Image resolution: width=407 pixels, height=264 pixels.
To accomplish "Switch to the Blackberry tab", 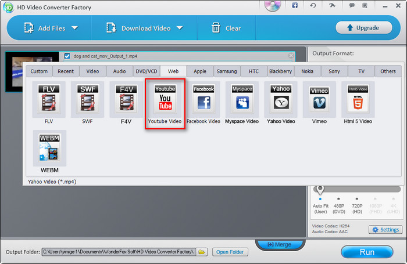I will [281, 71].
